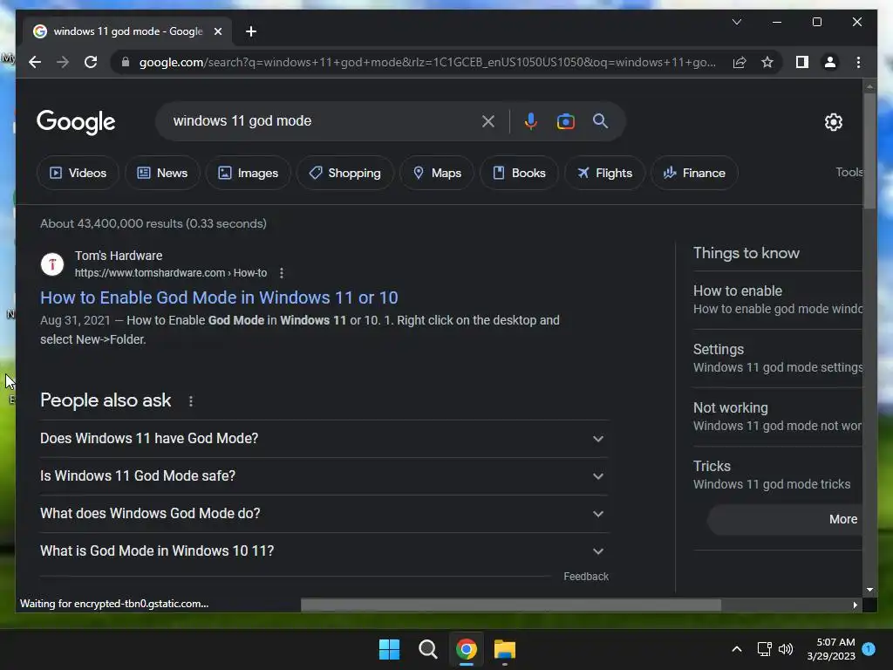Search by image with the camera icon
Screen dimensions: 893x670
(x=565, y=121)
